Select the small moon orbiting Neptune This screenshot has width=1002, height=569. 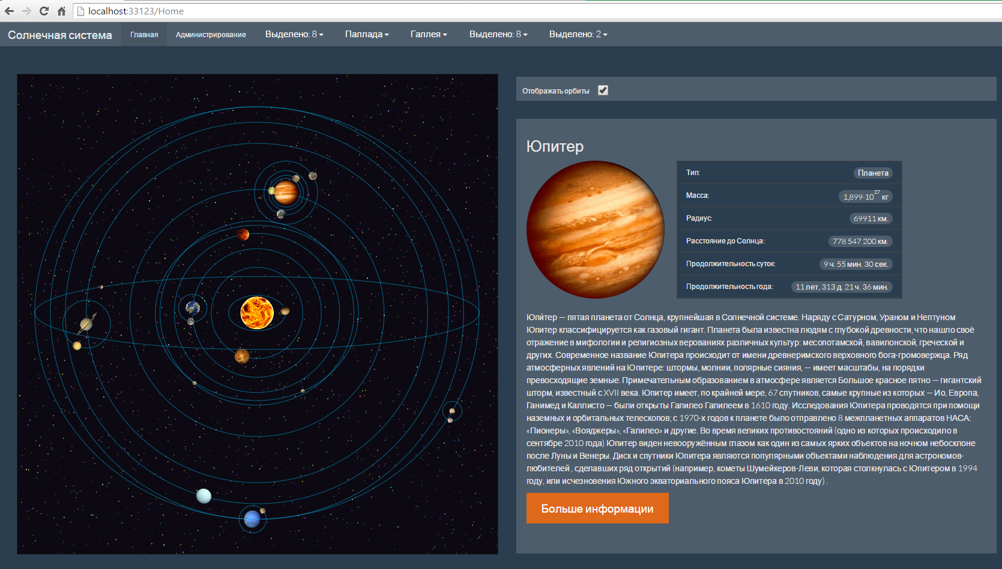262,511
